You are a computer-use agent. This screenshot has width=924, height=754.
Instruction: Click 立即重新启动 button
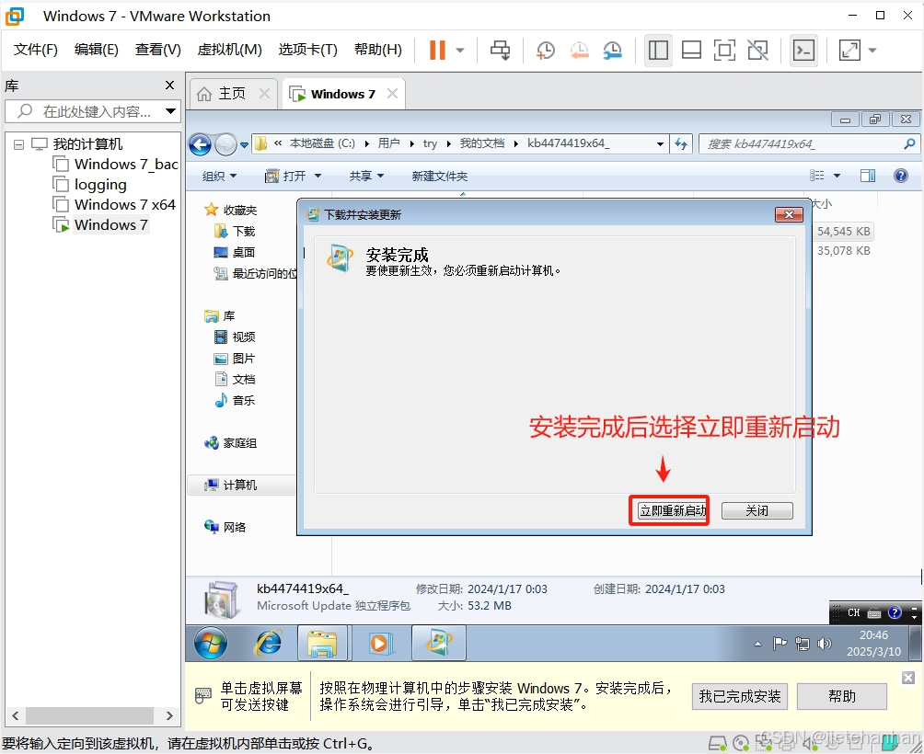[x=673, y=510]
